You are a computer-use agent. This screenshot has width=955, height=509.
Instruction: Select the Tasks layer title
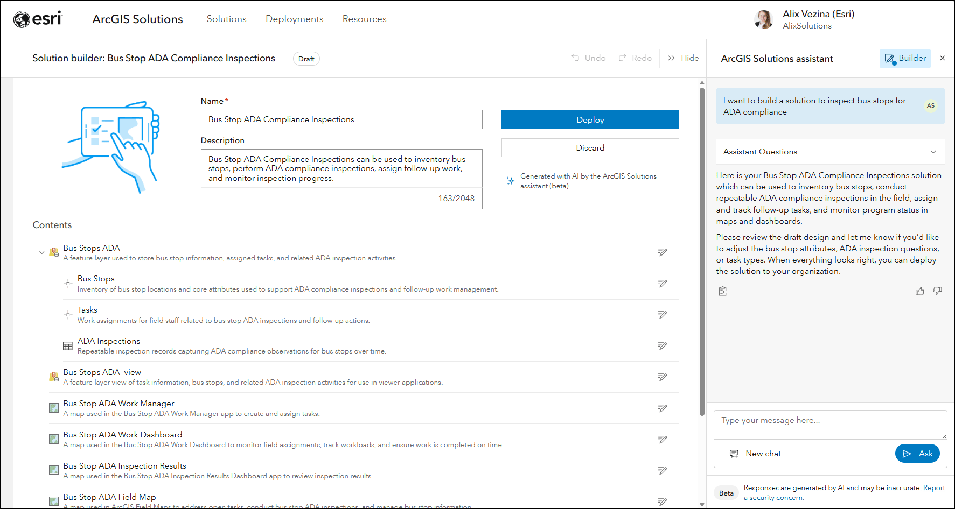pyautogui.click(x=87, y=310)
